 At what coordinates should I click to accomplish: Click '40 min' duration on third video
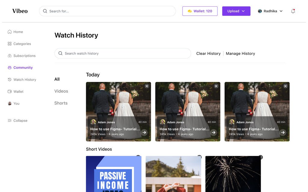pyautogui.click(x=281, y=122)
